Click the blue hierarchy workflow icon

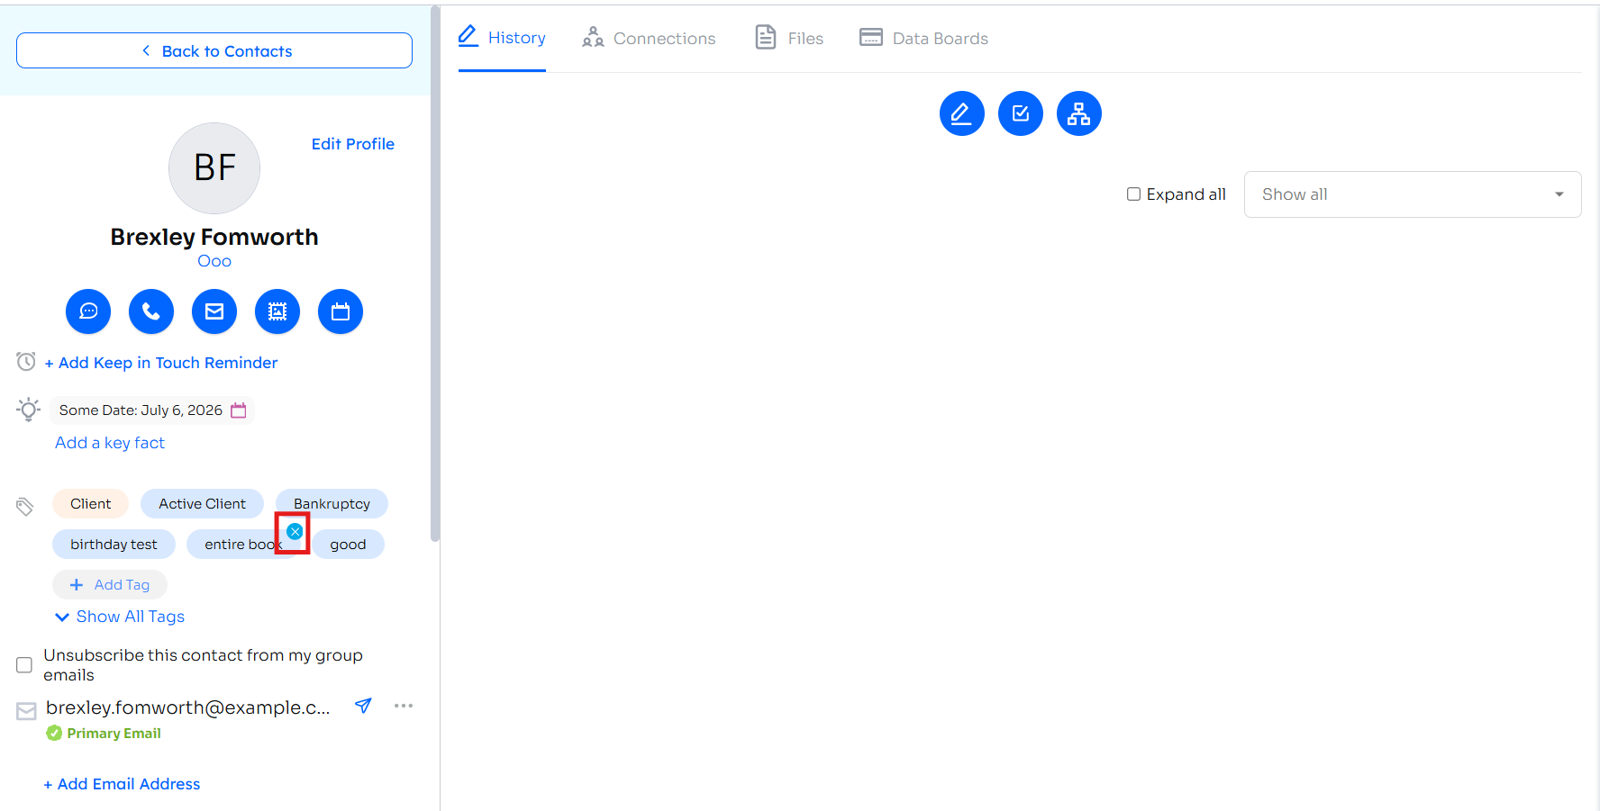(1079, 113)
